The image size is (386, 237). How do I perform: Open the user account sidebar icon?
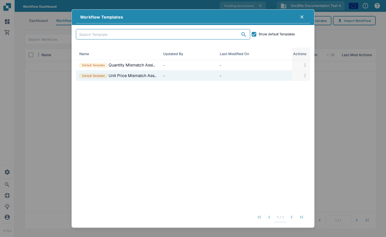pyautogui.click(x=7, y=217)
